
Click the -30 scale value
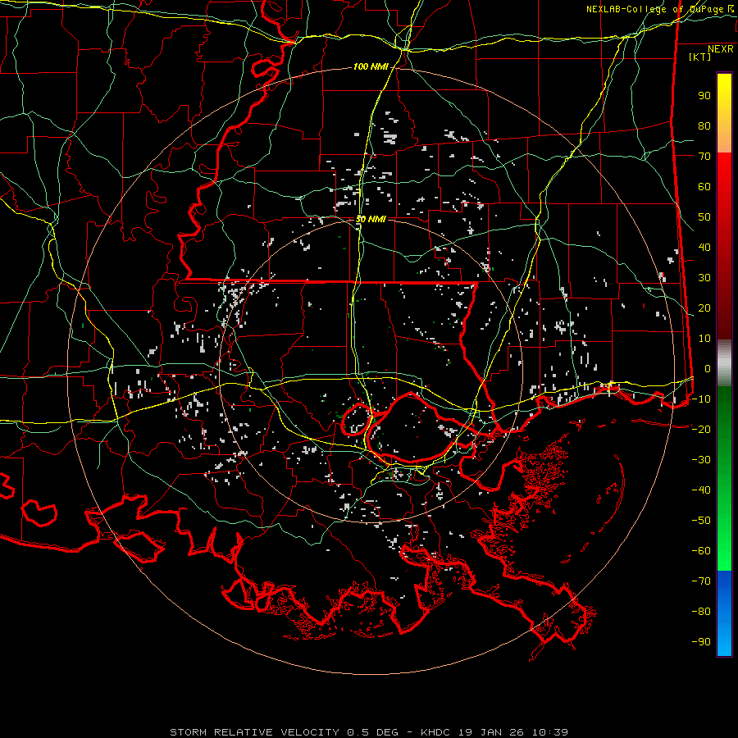click(701, 460)
